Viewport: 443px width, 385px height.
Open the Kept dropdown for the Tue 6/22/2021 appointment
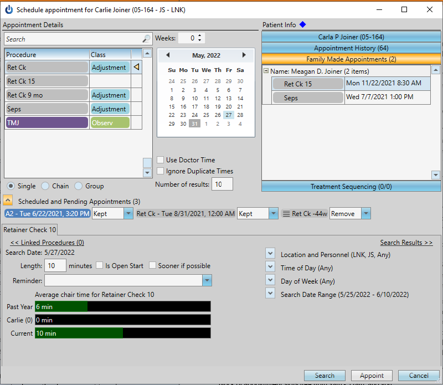[x=128, y=213]
